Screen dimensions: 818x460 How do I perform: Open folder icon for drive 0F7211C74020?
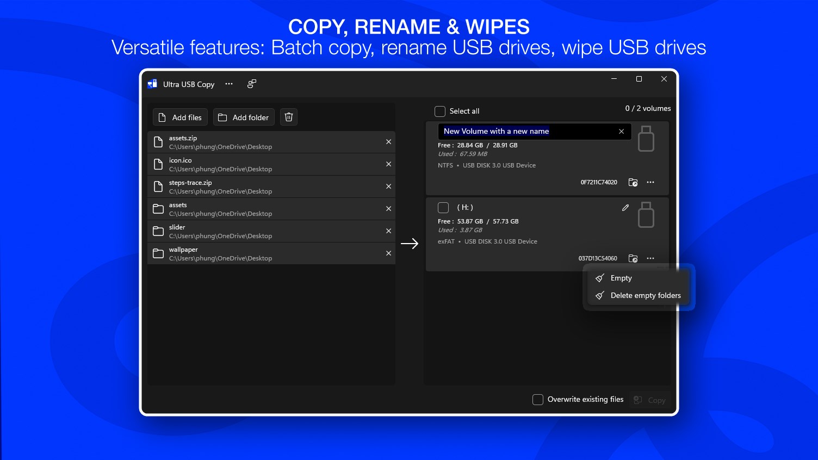pyautogui.click(x=633, y=182)
